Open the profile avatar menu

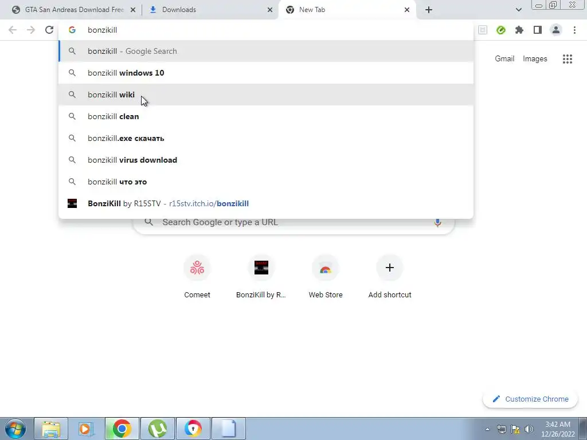[556, 30]
